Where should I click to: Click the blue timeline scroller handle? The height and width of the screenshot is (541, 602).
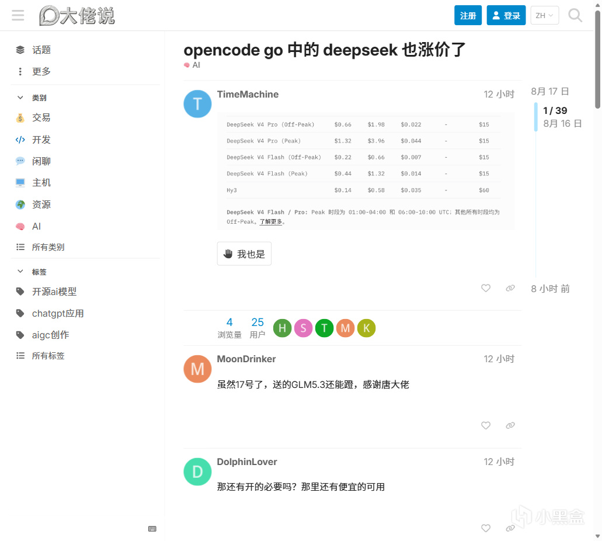click(x=536, y=117)
